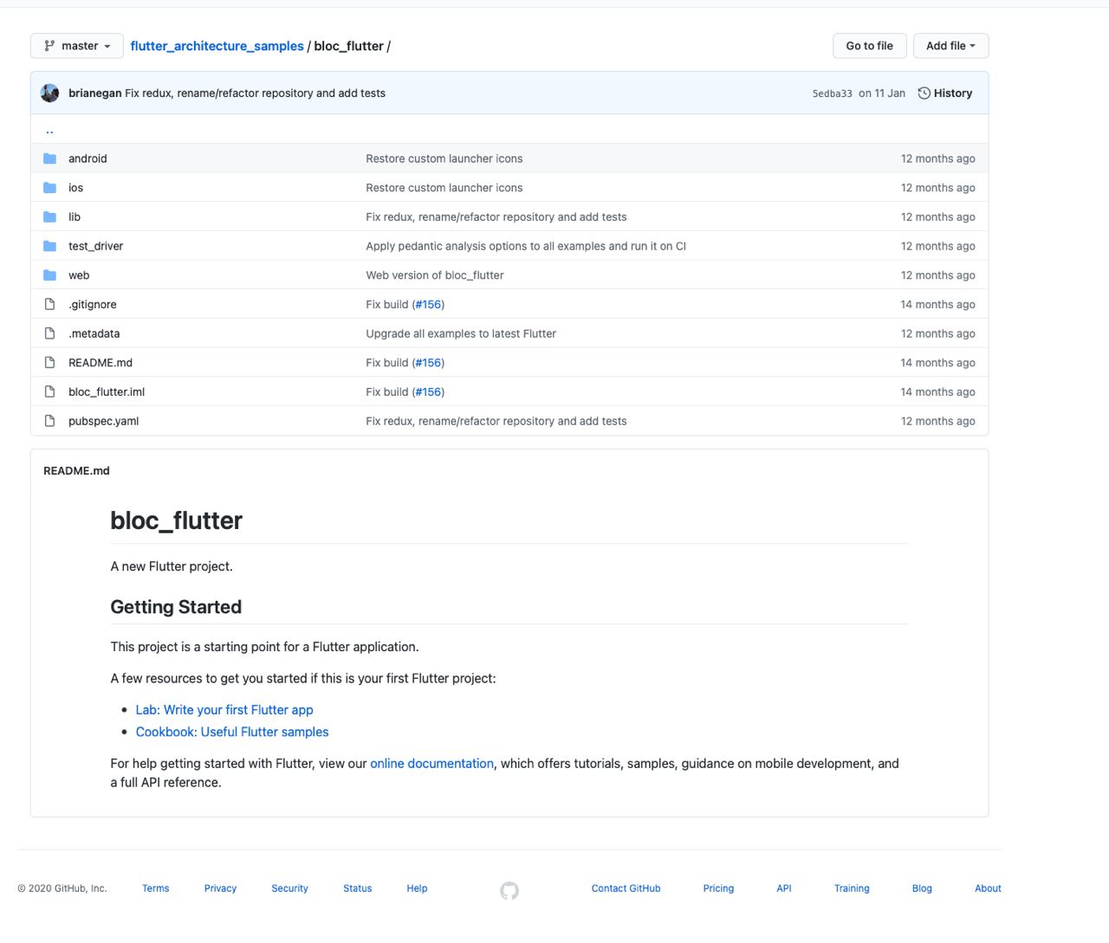Viewport: 1109px width, 943px height.
Task: Click the 'on 11 Jan' commit date
Action: (882, 94)
